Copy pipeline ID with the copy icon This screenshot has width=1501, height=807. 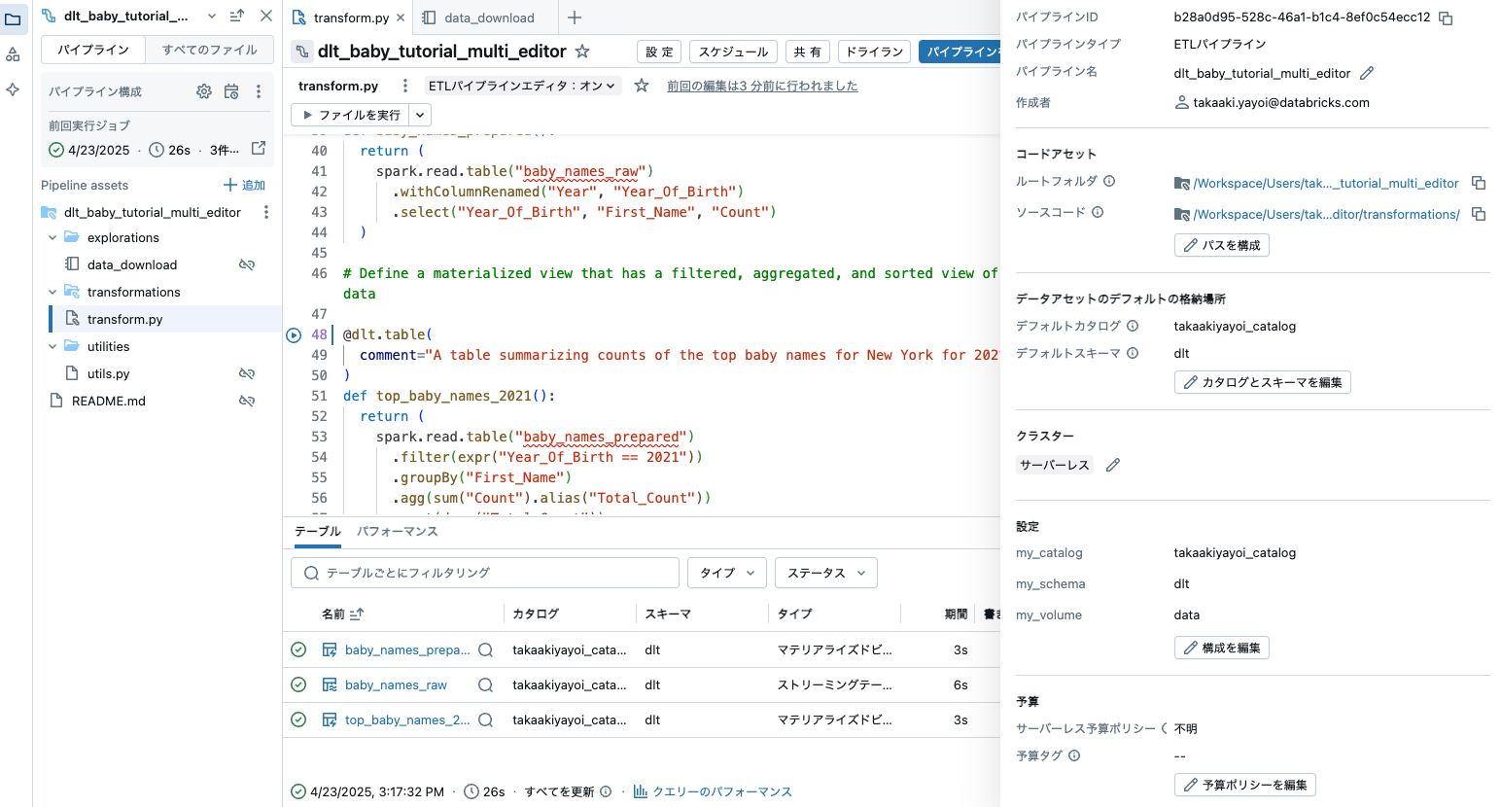1446,17
